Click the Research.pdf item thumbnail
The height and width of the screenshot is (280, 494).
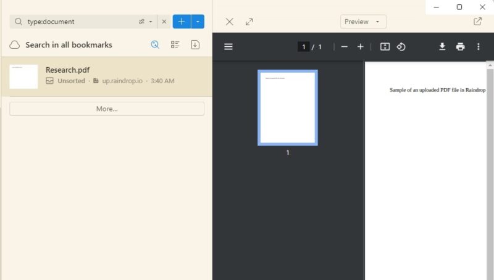coord(23,76)
